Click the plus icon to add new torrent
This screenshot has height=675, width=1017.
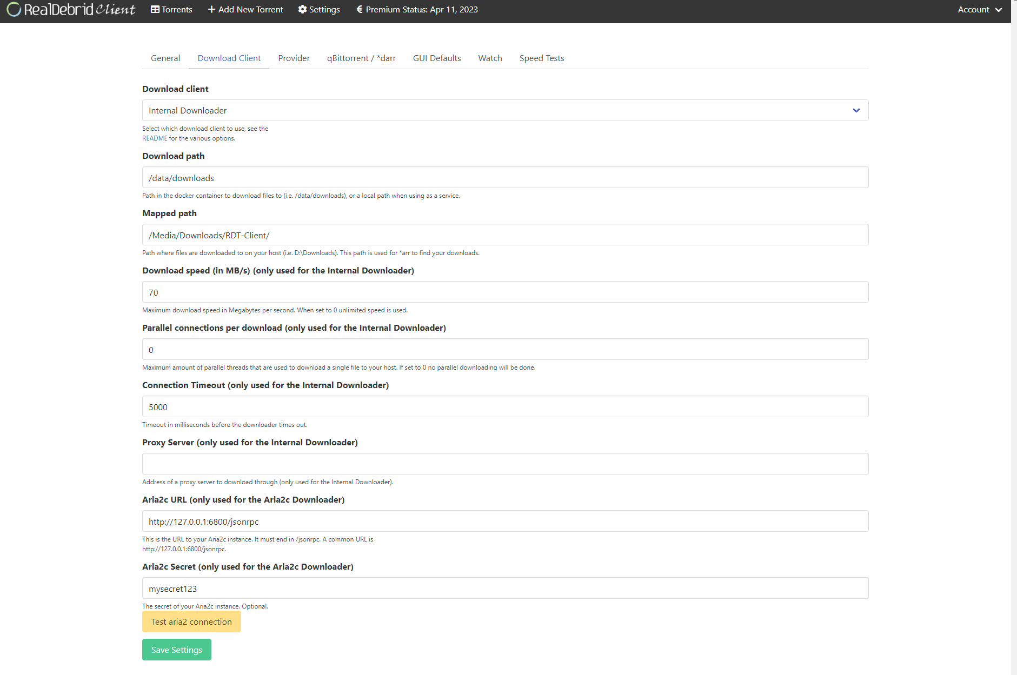[x=210, y=9]
